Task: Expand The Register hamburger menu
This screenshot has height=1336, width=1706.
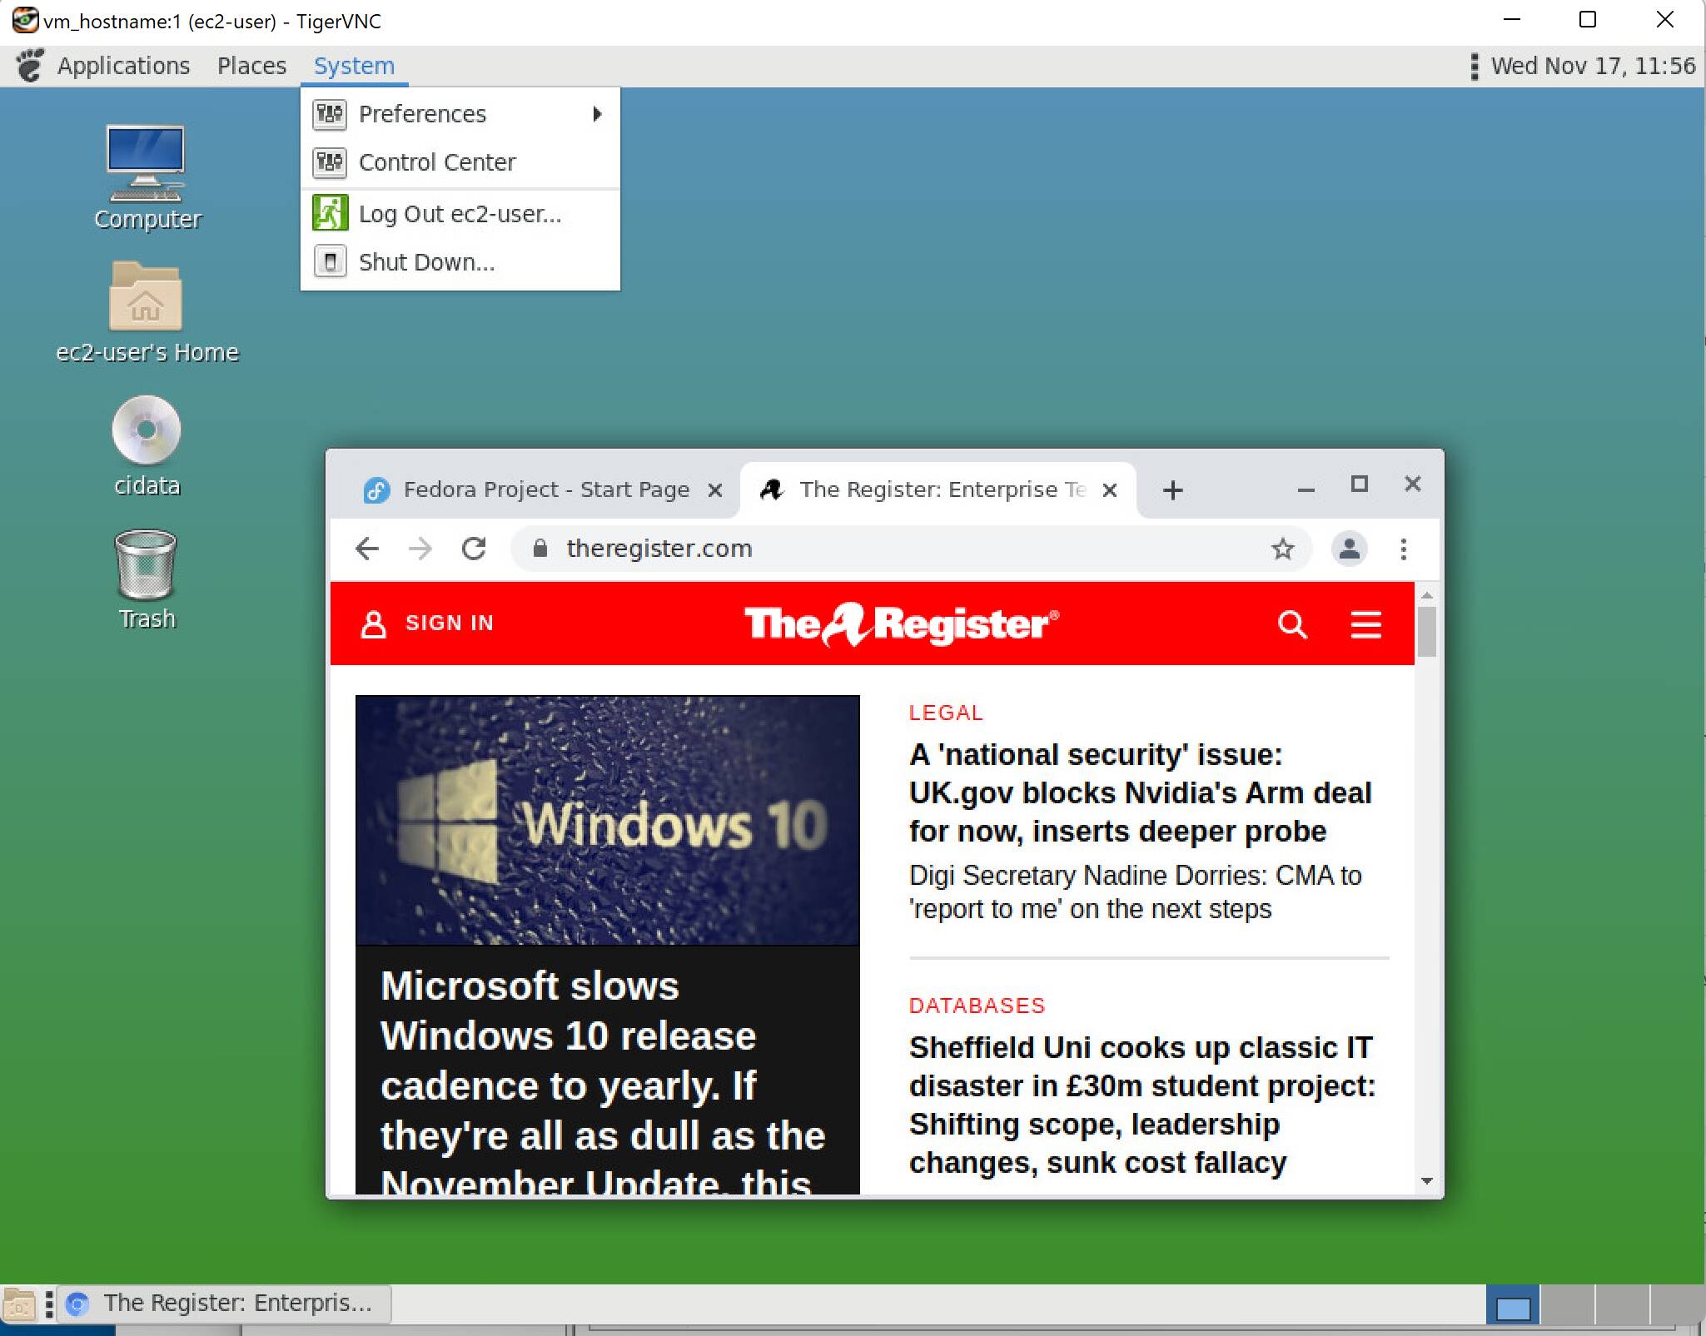Action: coord(1367,623)
